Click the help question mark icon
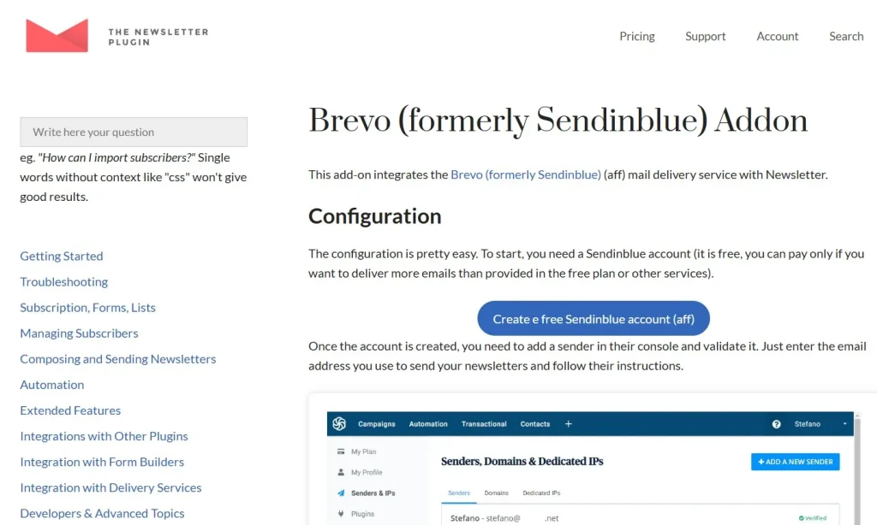Viewport: 877px width, 525px height. (776, 424)
